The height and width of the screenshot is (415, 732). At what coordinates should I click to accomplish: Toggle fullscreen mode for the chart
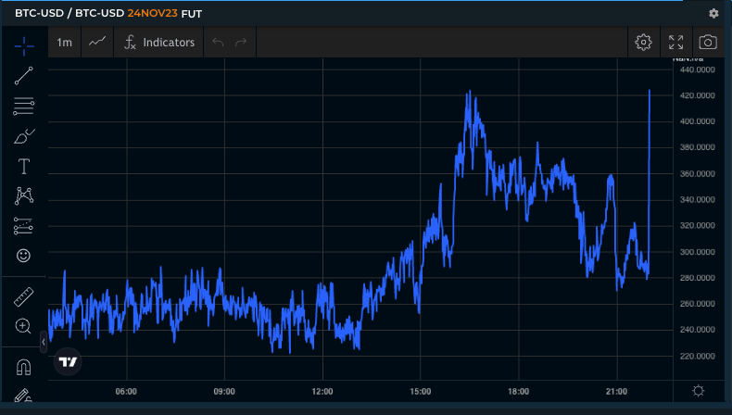(675, 42)
